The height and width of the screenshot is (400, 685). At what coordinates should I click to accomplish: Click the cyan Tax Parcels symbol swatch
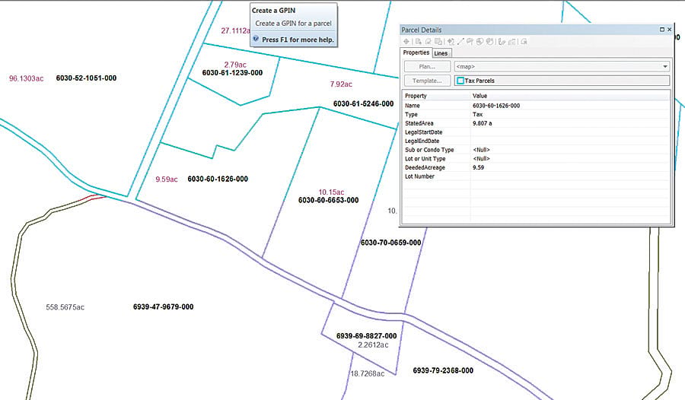(460, 81)
